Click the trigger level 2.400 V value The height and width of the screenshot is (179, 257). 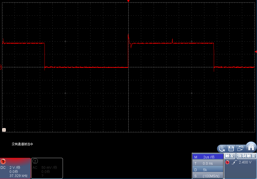coord(245,162)
